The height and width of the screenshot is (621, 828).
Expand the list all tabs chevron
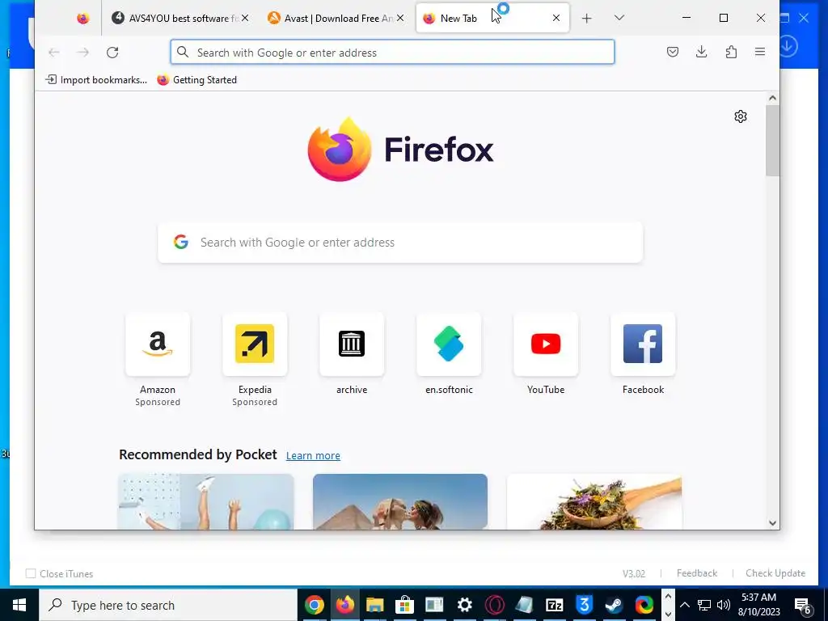coord(619,18)
